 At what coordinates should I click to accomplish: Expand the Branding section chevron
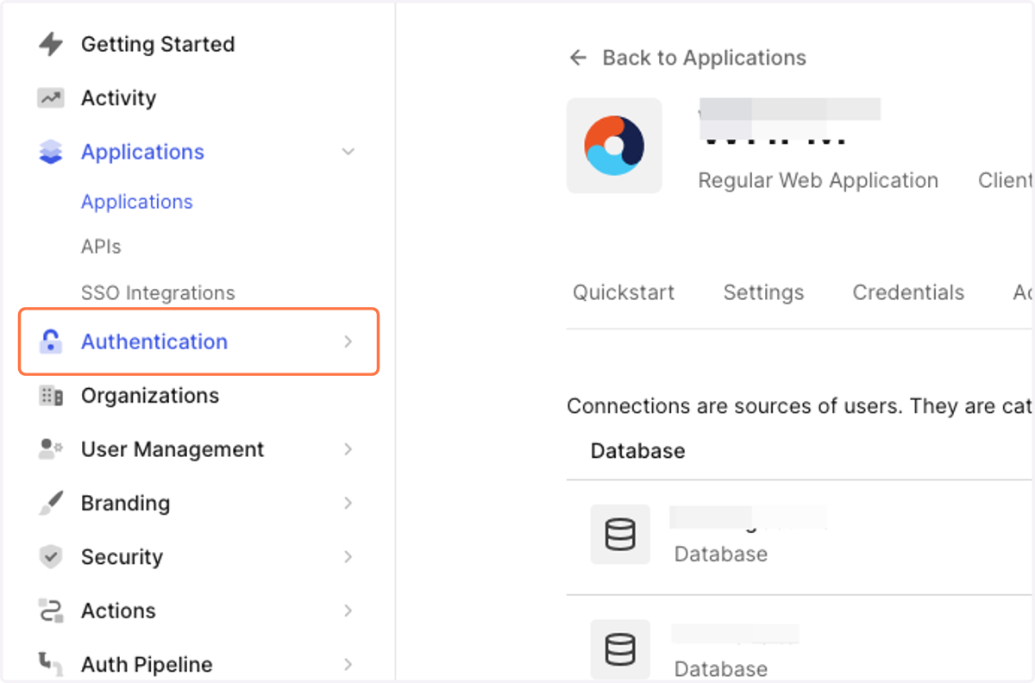point(348,503)
